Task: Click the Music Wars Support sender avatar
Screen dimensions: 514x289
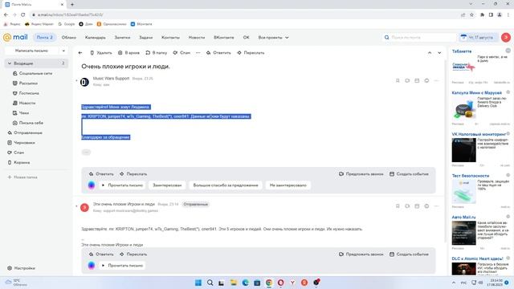Action: click(x=84, y=82)
